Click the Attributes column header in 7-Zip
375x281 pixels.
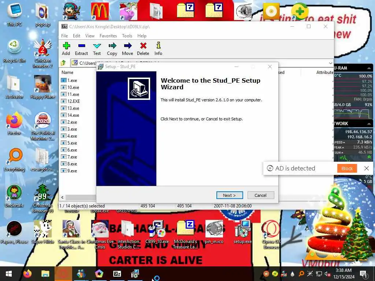(325, 72)
